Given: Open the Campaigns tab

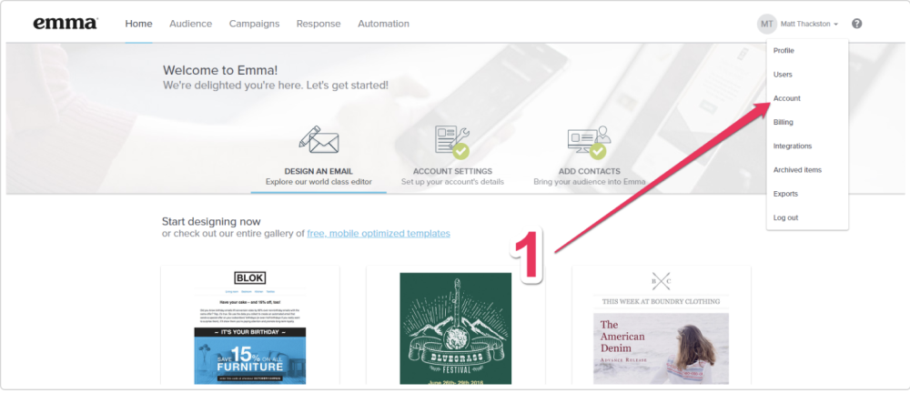Looking at the screenshot, I should [254, 24].
